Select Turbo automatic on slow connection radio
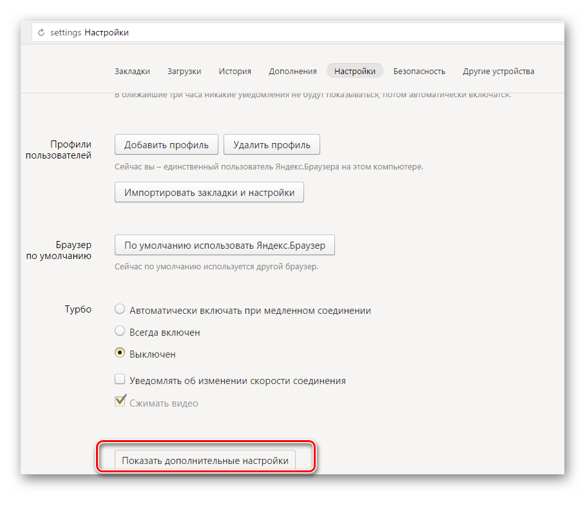 click(x=120, y=309)
